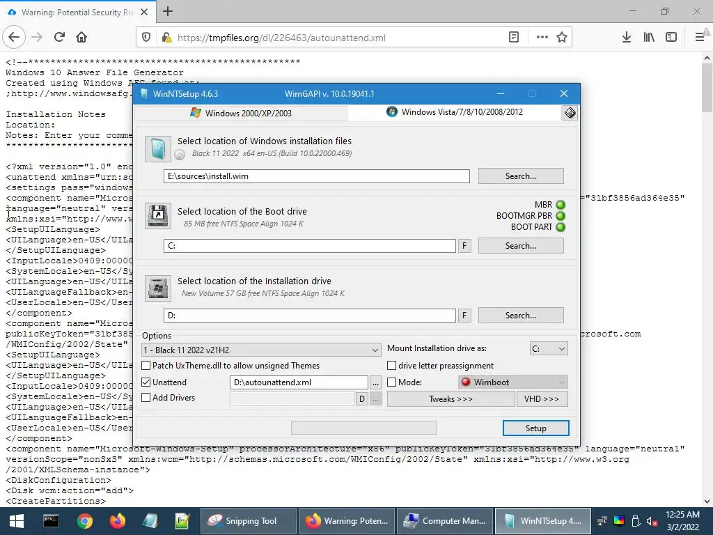Open the Windows Start menu
The image size is (713, 535).
pyautogui.click(x=17, y=521)
